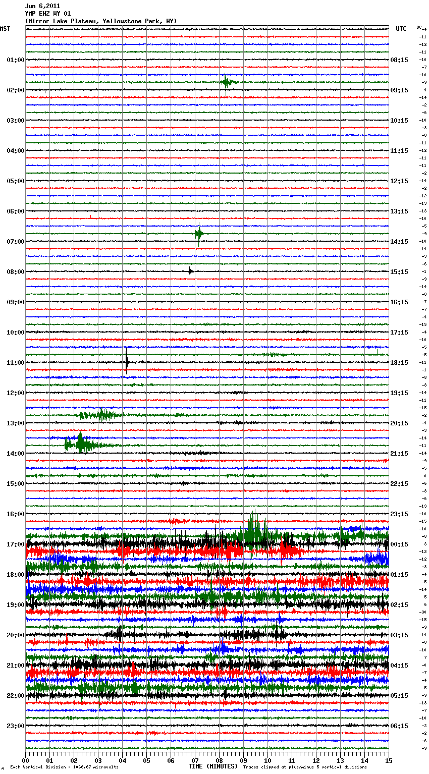Click the "21:00" MST time label
This screenshot has height=774, width=429.
tap(16, 666)
